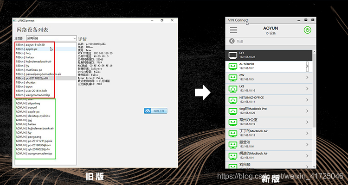Click the 顾莹洁 device icon
348x185 pixels.
tap(233, 144)
